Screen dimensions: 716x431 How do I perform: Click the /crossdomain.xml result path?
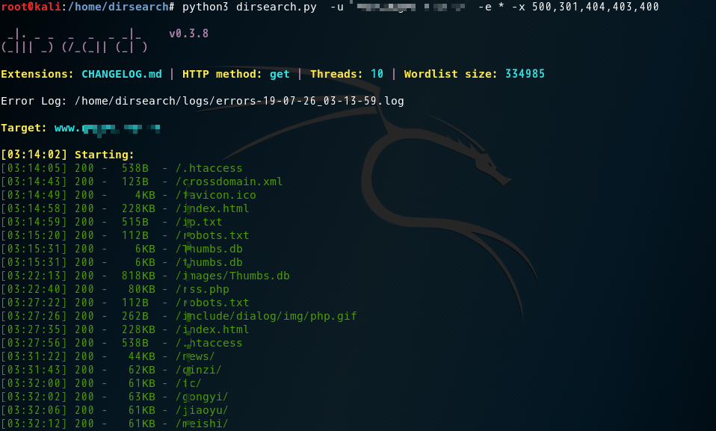(x=229, y=182)
